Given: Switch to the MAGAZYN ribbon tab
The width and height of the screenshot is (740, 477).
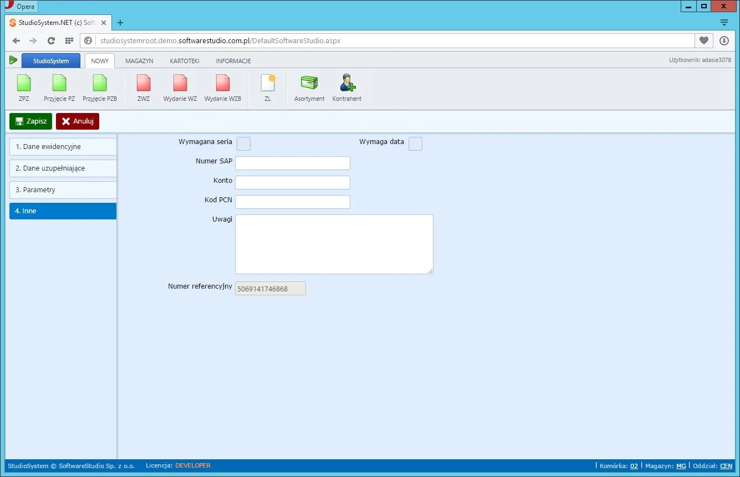Looking at the screenshot, I should point(139,61).
